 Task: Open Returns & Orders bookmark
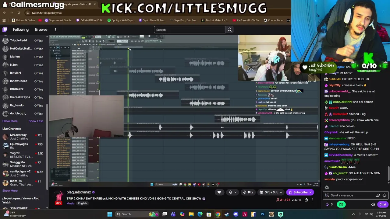pyautogui.click(x=23, y=20)
